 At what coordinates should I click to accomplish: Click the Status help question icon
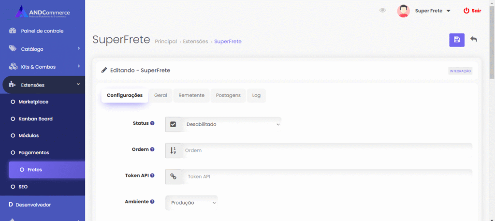(x=152, y=123)
